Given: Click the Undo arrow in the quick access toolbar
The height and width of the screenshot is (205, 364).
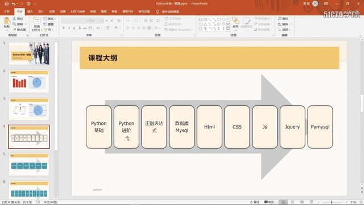Looking at the screenshot, I should pyautogui.click(x=14, y=4).
